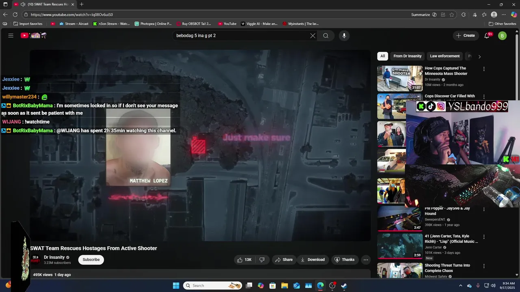Go to YouTube home via the logo
The width and height of the screenshot is (520, 292).
pyautogui.click(x=34, y=36)
